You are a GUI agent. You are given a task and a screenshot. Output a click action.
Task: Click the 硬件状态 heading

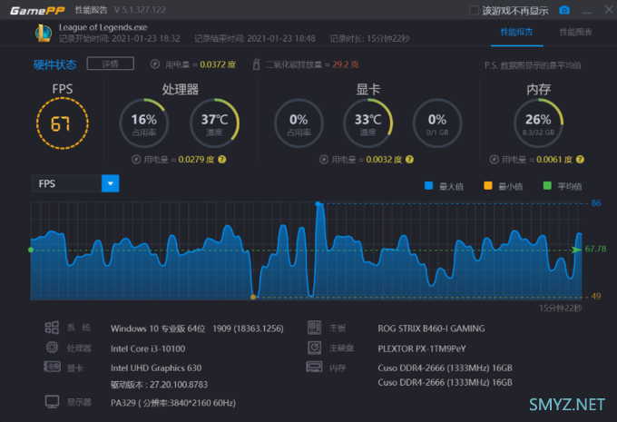[54, 64]
